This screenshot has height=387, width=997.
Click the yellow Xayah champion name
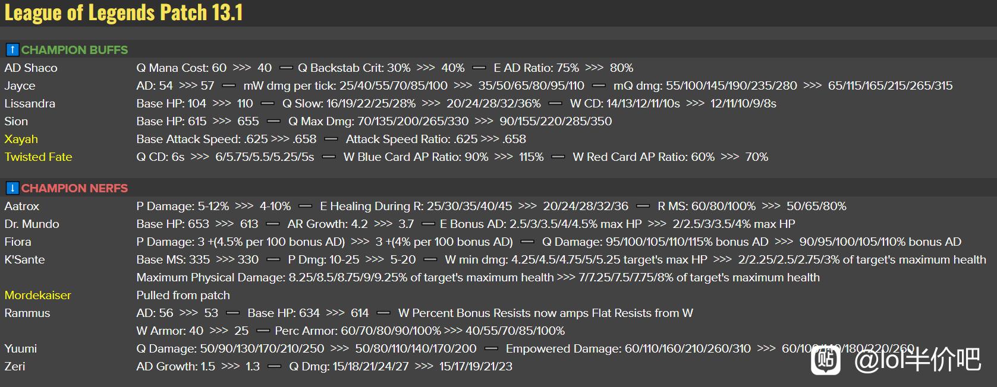21,139
